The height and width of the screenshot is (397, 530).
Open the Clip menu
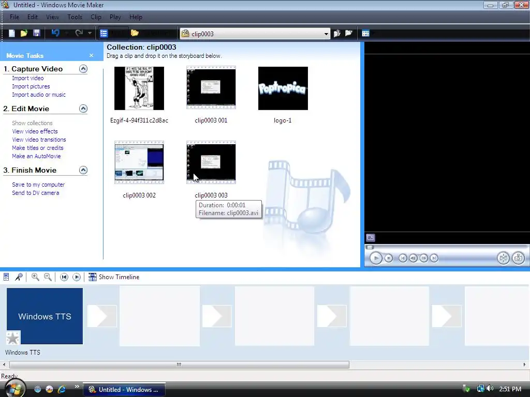point(96,17)
